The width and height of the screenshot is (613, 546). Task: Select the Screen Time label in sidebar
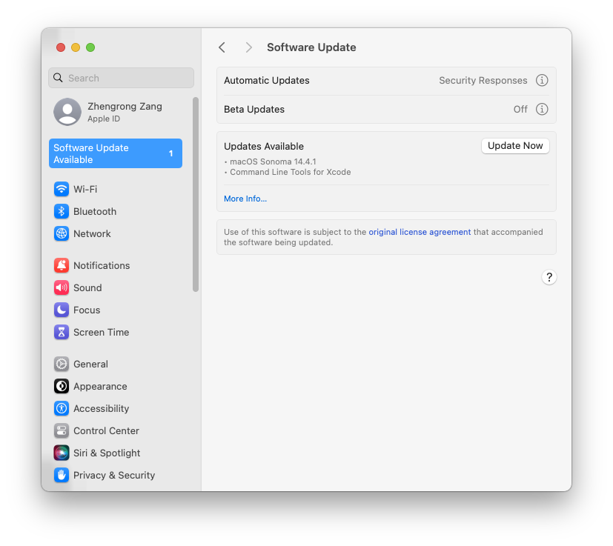102,332
